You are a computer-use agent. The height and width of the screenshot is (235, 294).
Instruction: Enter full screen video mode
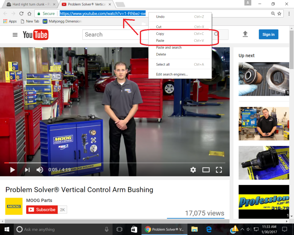coord(219,170)
